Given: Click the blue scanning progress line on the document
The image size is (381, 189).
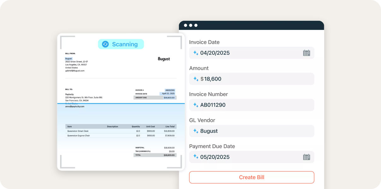Looking at the screenshot, I should pyautogui.click(x=121, y=104).
